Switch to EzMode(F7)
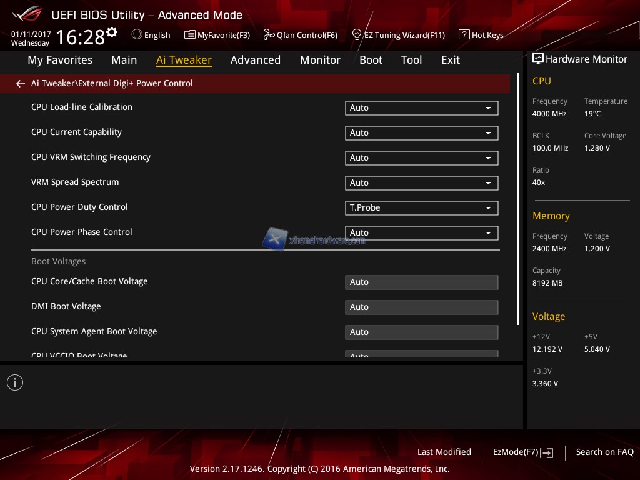This screenshot has height=480, width=640. click(522, 452)
